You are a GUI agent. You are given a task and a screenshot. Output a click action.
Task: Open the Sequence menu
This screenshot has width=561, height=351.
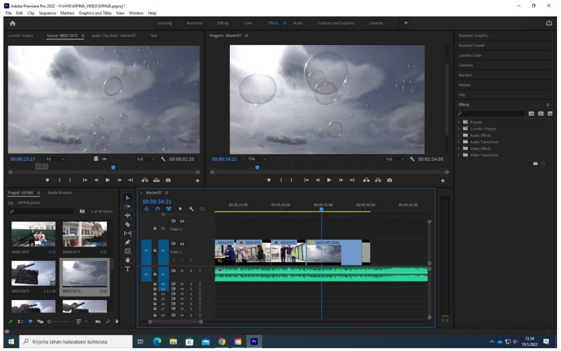pyautogui.click(x=47, y=13)
